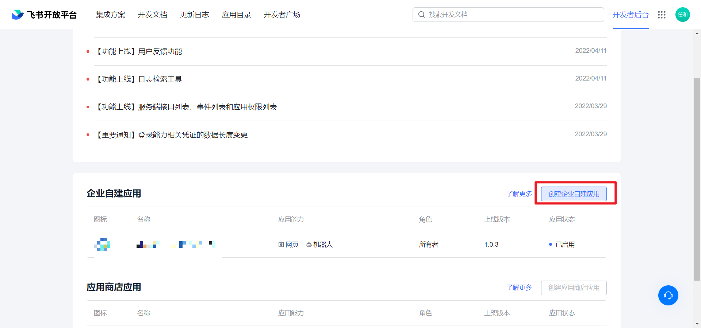Click the 机器人 capability icon

coord(309,245)
